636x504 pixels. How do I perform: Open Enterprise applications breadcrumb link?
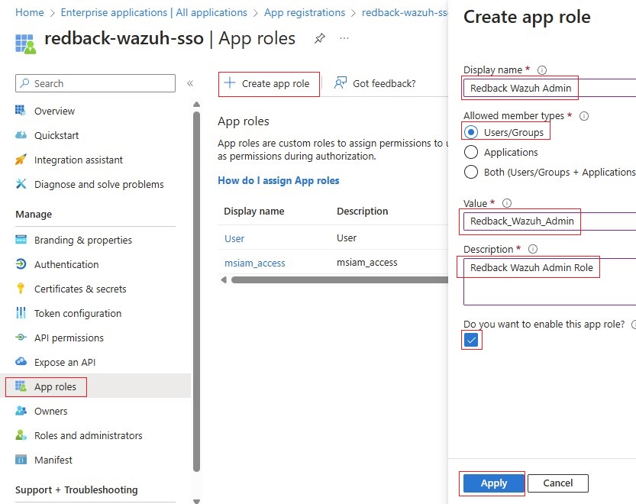tap(153, 12)
